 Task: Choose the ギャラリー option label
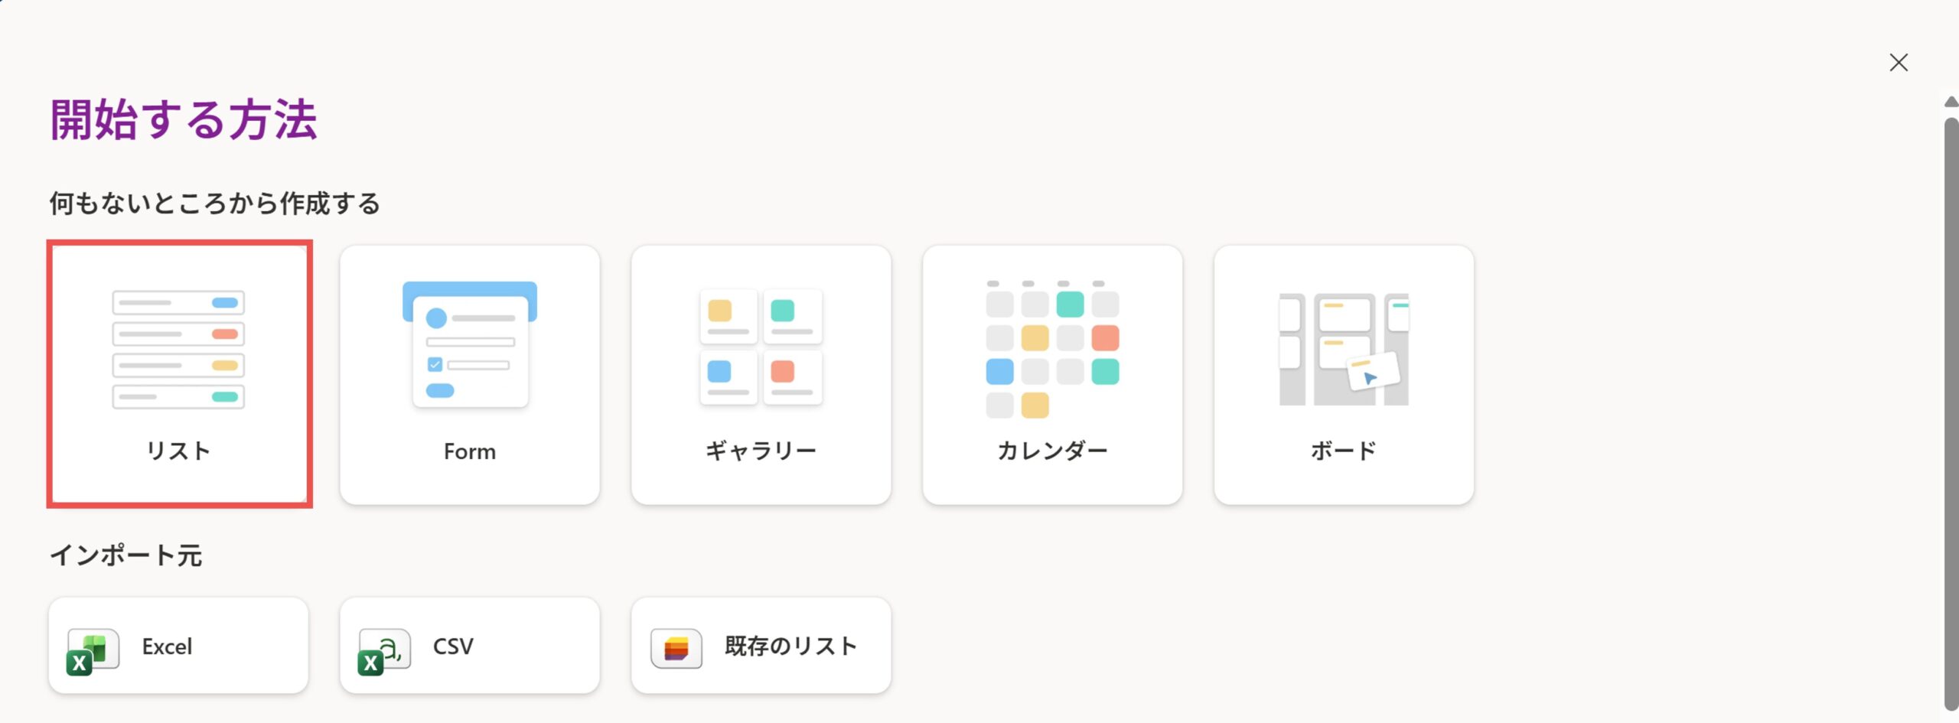[x=761, y=451]
